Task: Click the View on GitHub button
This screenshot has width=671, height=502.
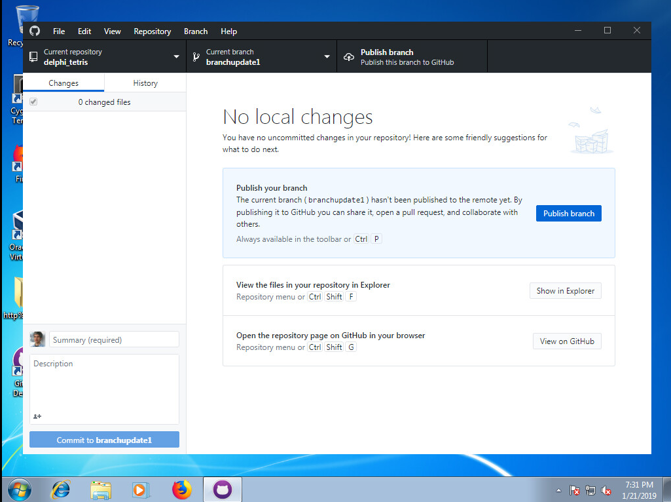Action: (567, 341)
